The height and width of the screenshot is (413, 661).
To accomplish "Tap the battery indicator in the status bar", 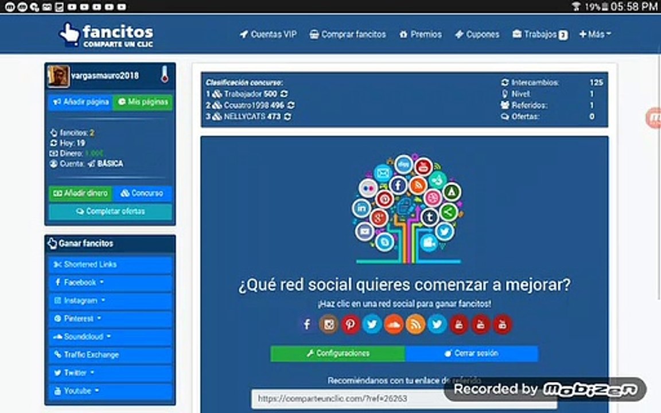I will (x=605, y=7).
